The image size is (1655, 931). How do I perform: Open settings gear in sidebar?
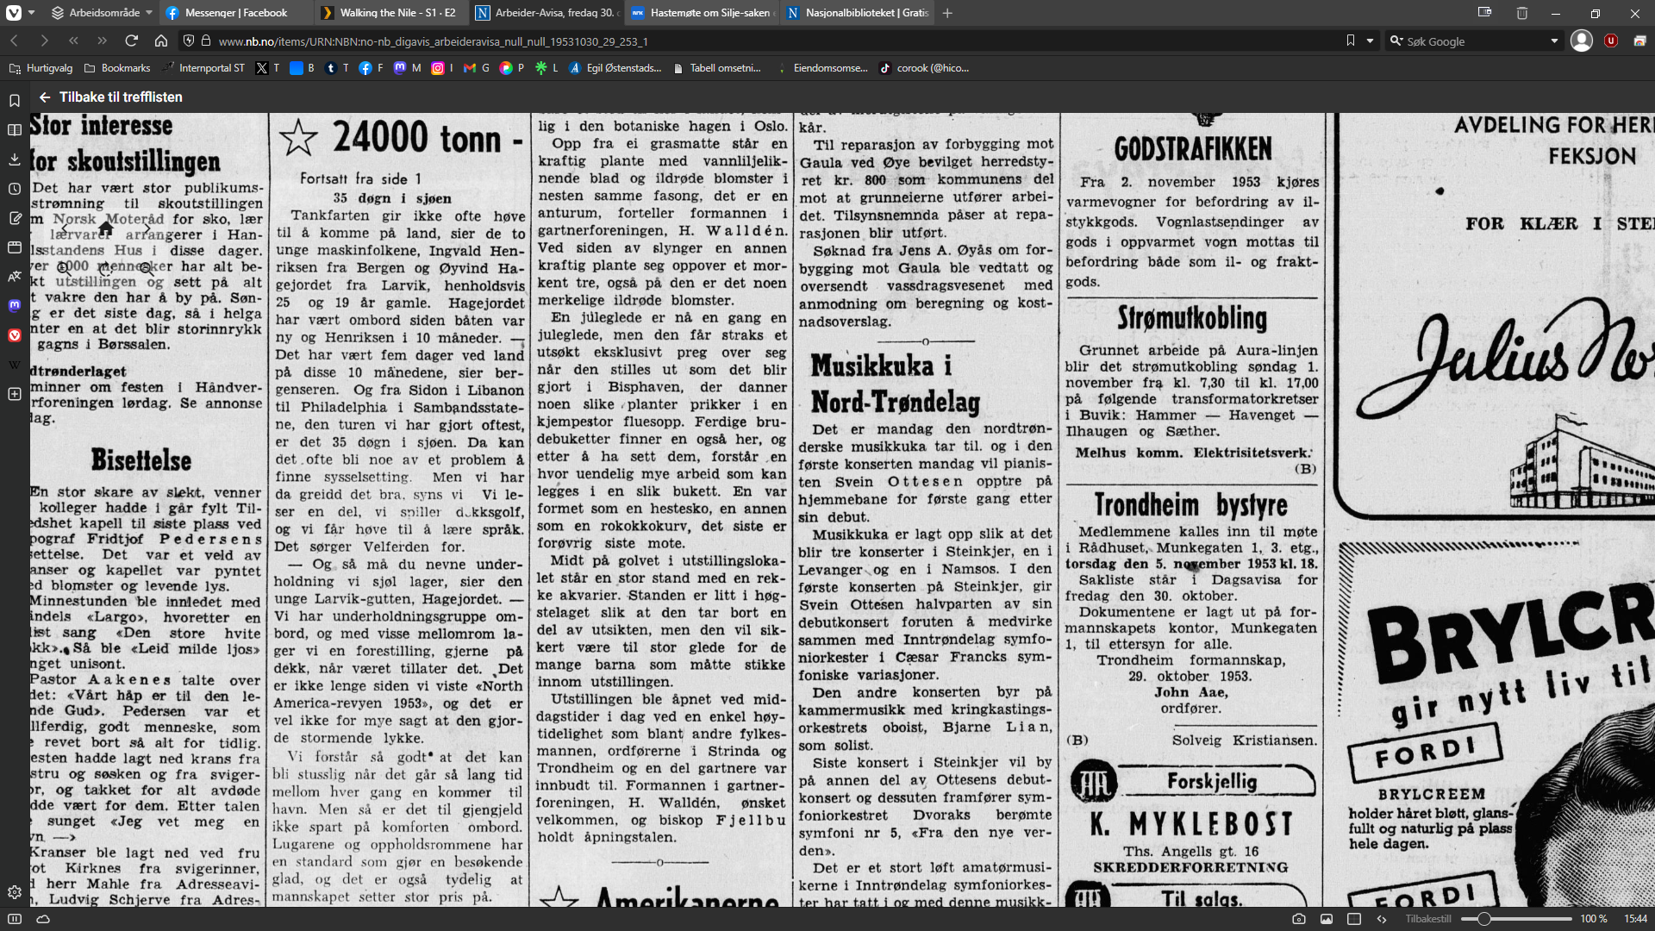click(x=15, y=892)
